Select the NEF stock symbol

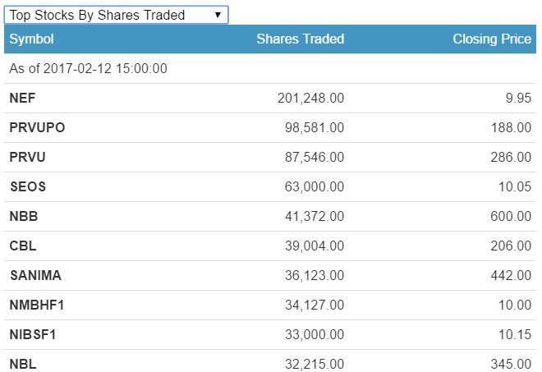(x=22, y=98)
